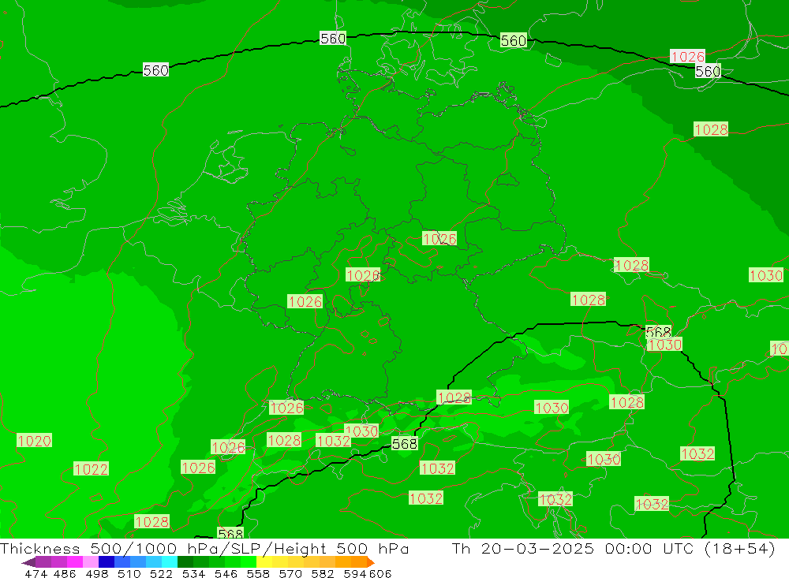
Task: Select the 1032 label adjacent to the 1030 label
Action: (x=334, y=441)
